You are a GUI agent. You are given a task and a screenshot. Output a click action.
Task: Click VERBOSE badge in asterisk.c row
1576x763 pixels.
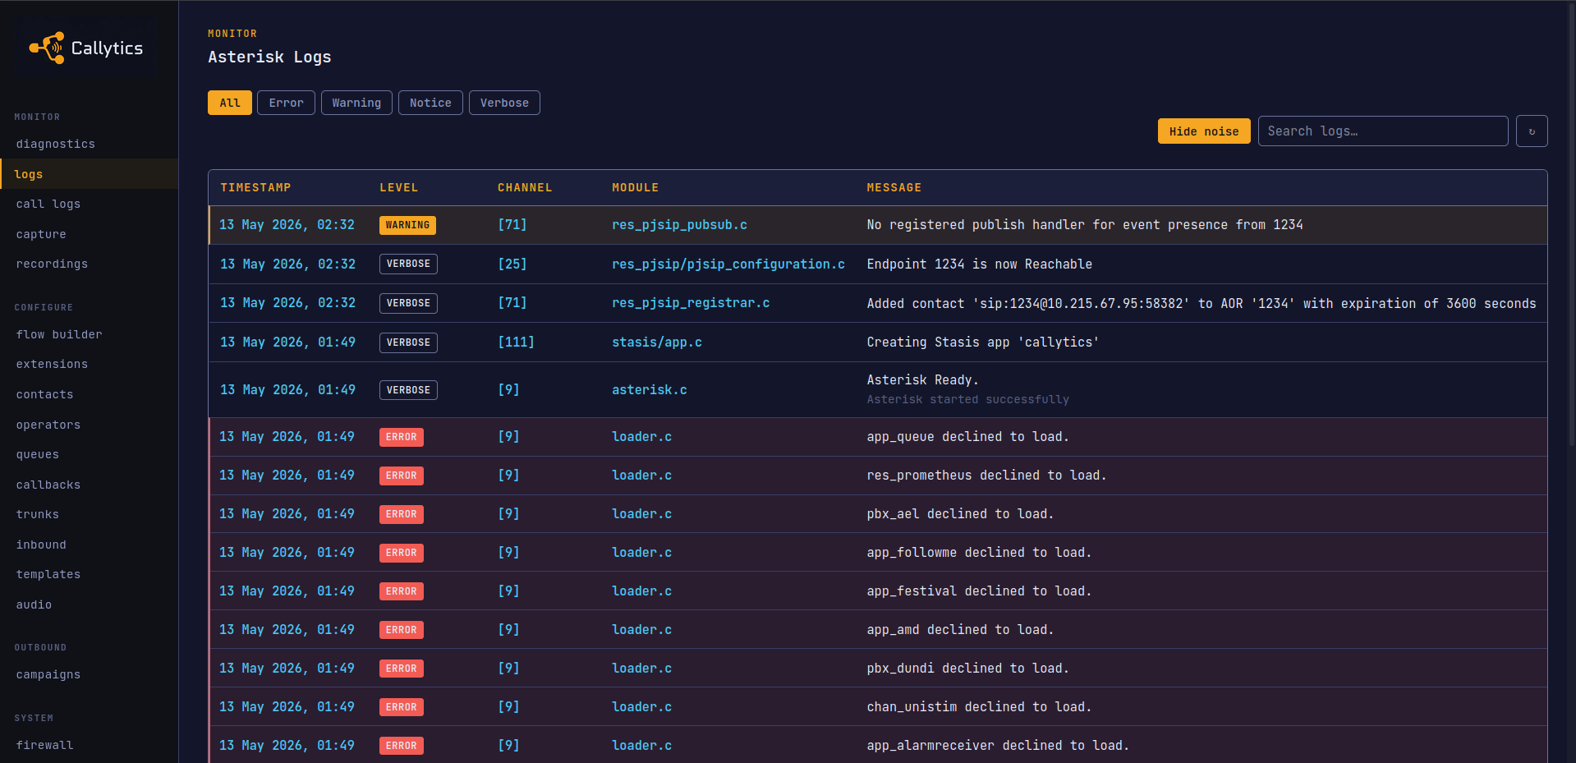click(x=408, y=389)
